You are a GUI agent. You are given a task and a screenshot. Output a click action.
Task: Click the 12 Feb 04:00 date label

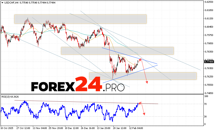(x=136, y=128)
